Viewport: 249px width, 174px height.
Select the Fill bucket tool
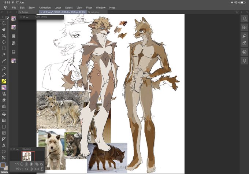point(4,114)
